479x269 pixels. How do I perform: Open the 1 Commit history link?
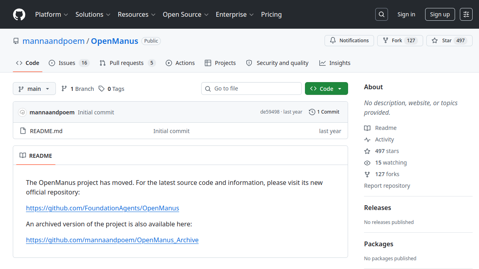click(x=325, y=112)
